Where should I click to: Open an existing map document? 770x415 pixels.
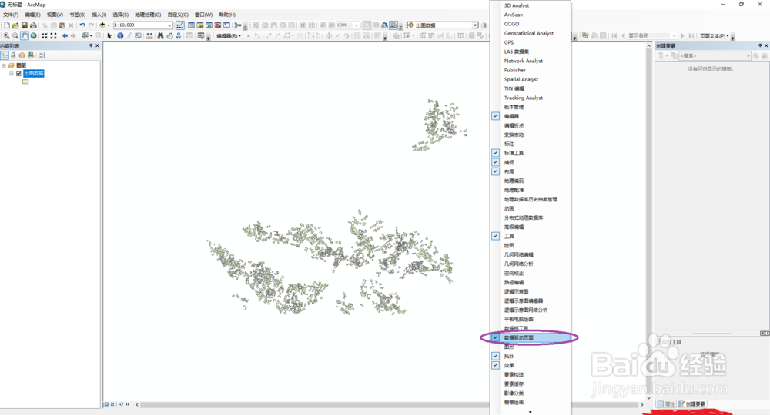tap(15, 25)
